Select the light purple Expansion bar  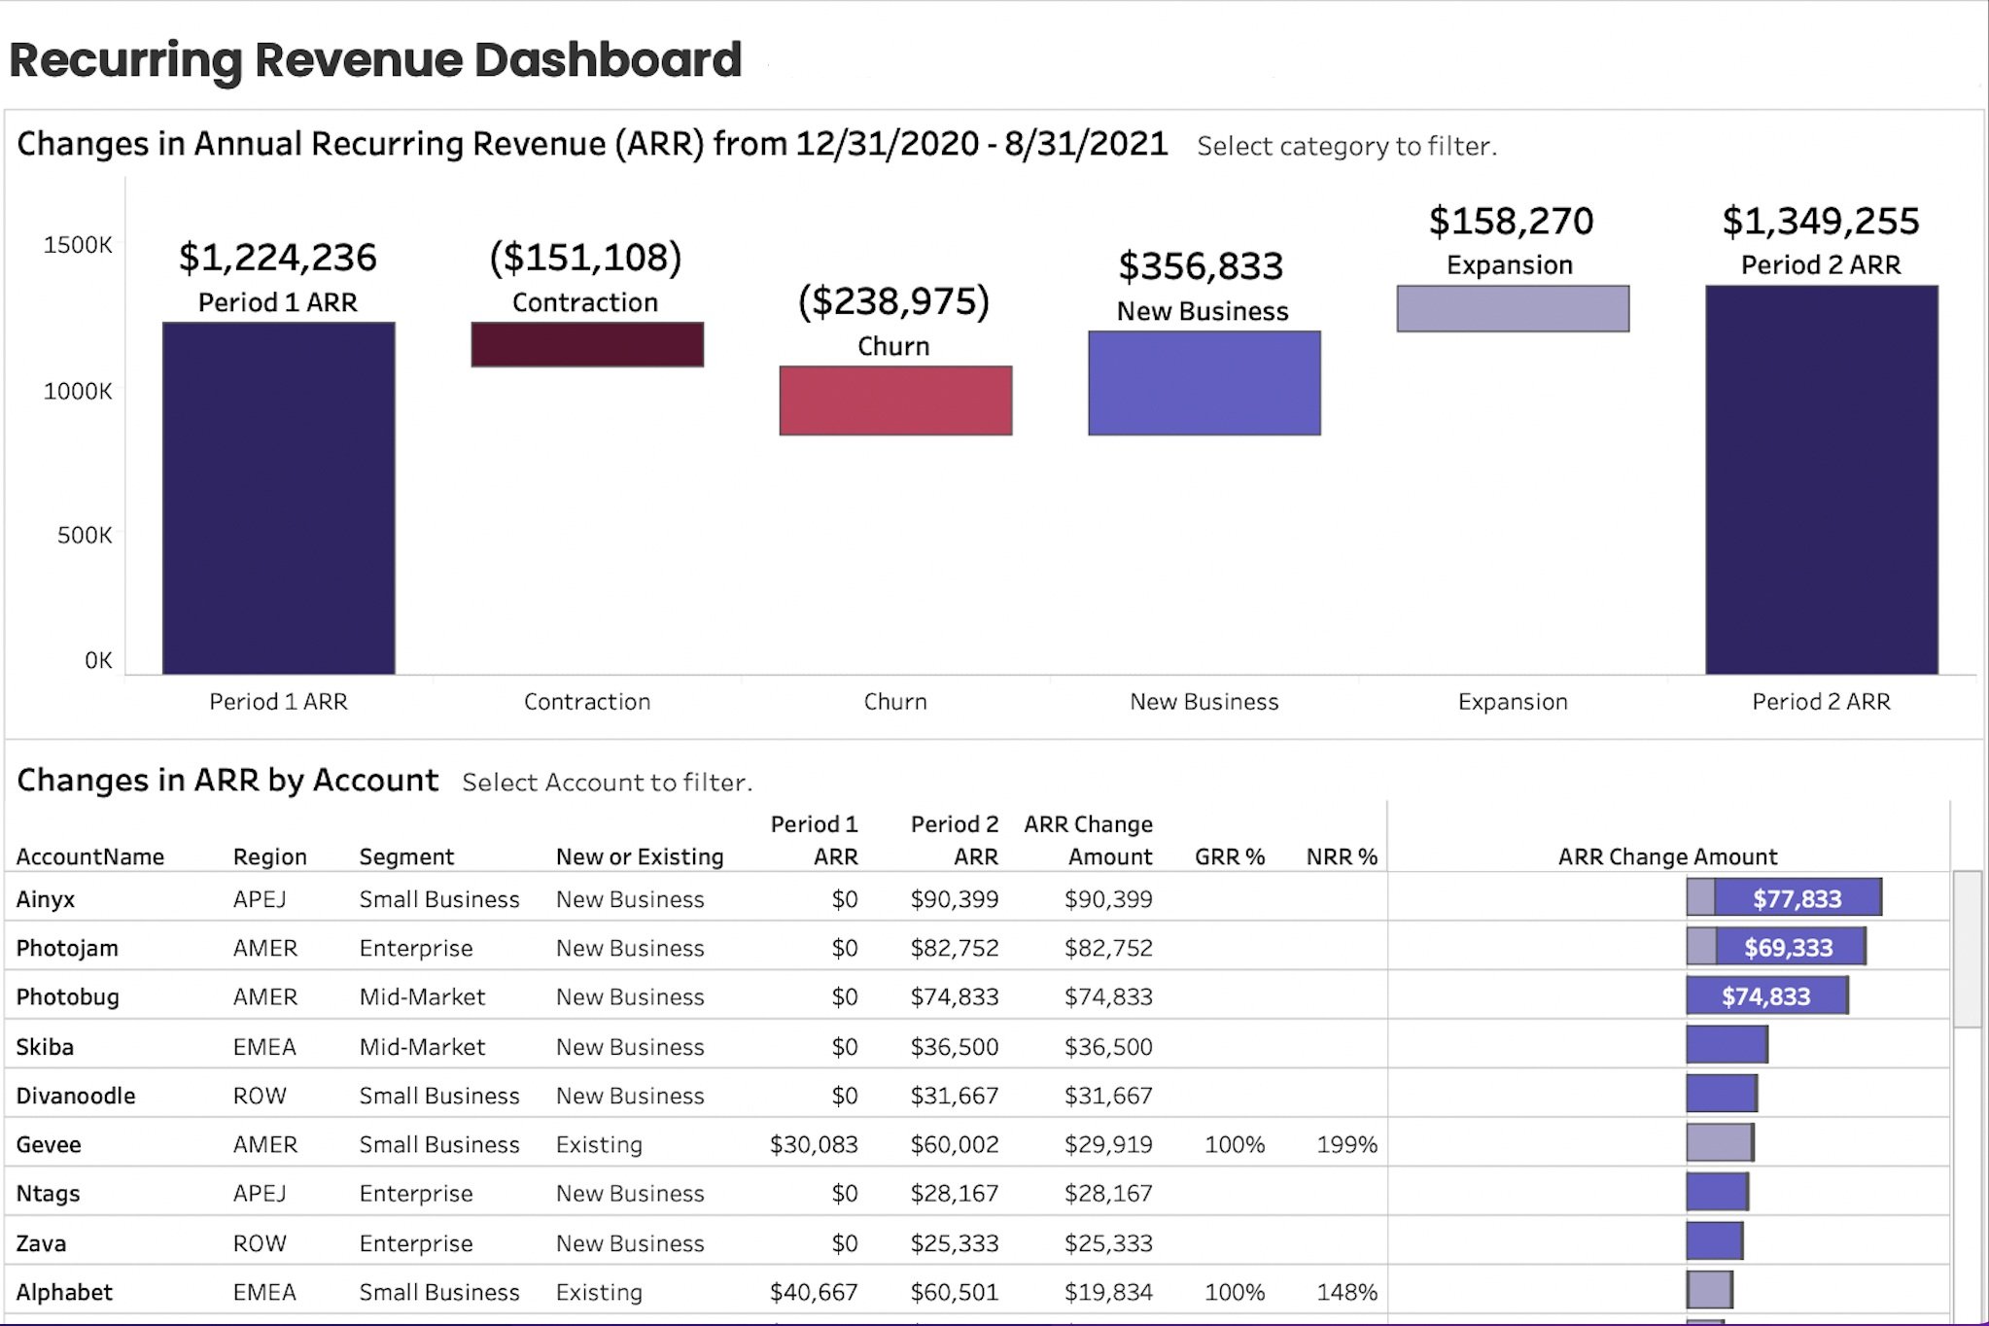coord(1513,308)
